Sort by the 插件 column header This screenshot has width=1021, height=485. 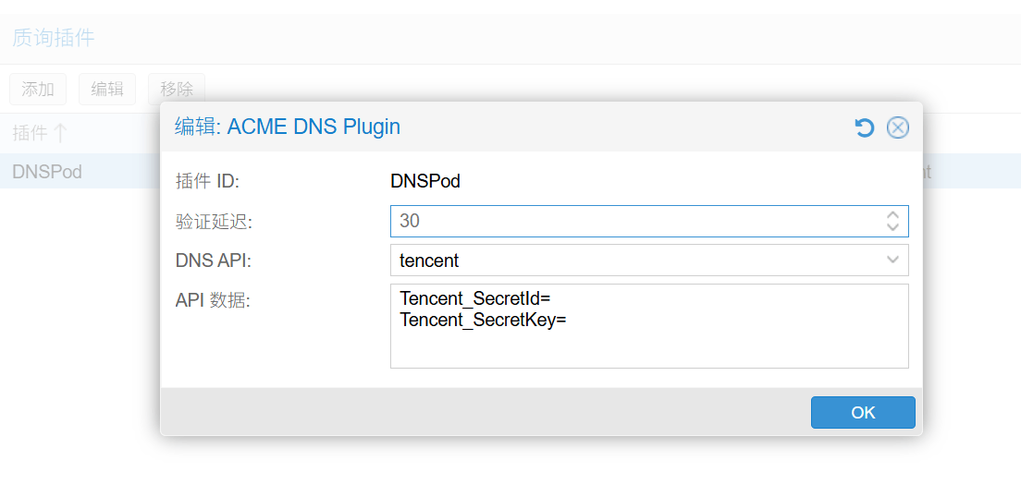pyautogui.click(x=30, y=133)
